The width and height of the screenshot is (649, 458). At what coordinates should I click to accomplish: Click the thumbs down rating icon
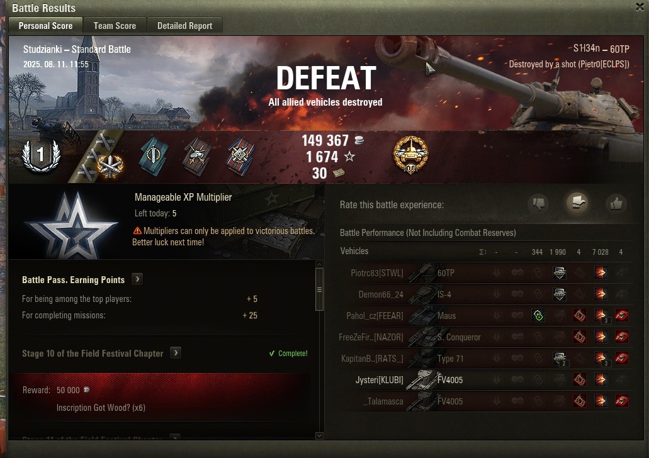(x=538, y=203)
